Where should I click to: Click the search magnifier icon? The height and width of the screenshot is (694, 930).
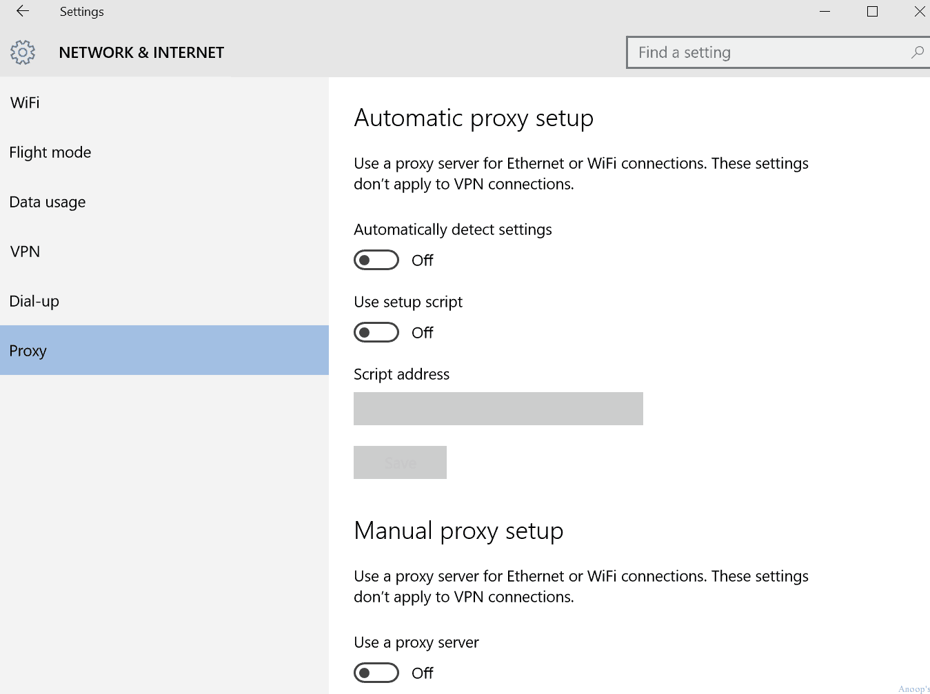coord(917,52)
